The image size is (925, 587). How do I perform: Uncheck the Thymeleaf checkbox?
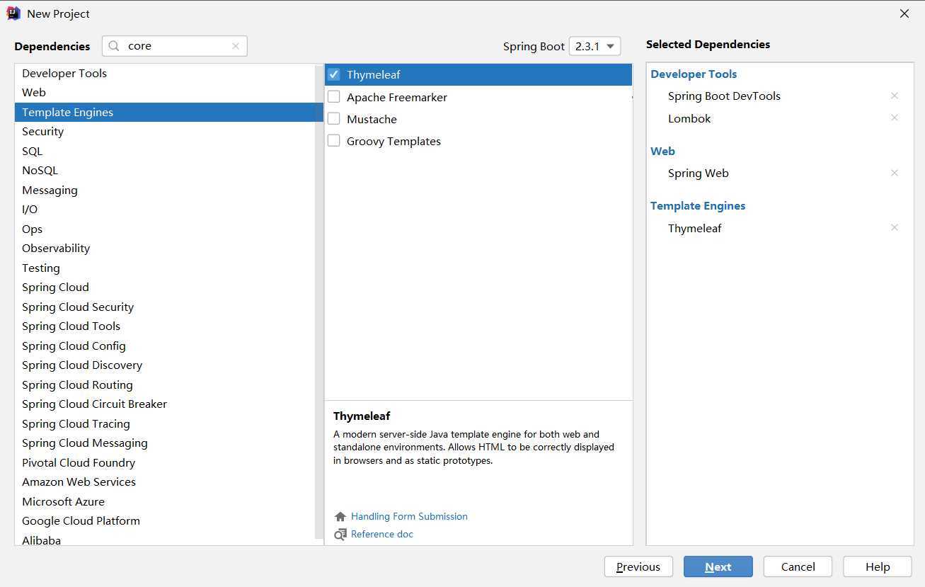[334, 74]
